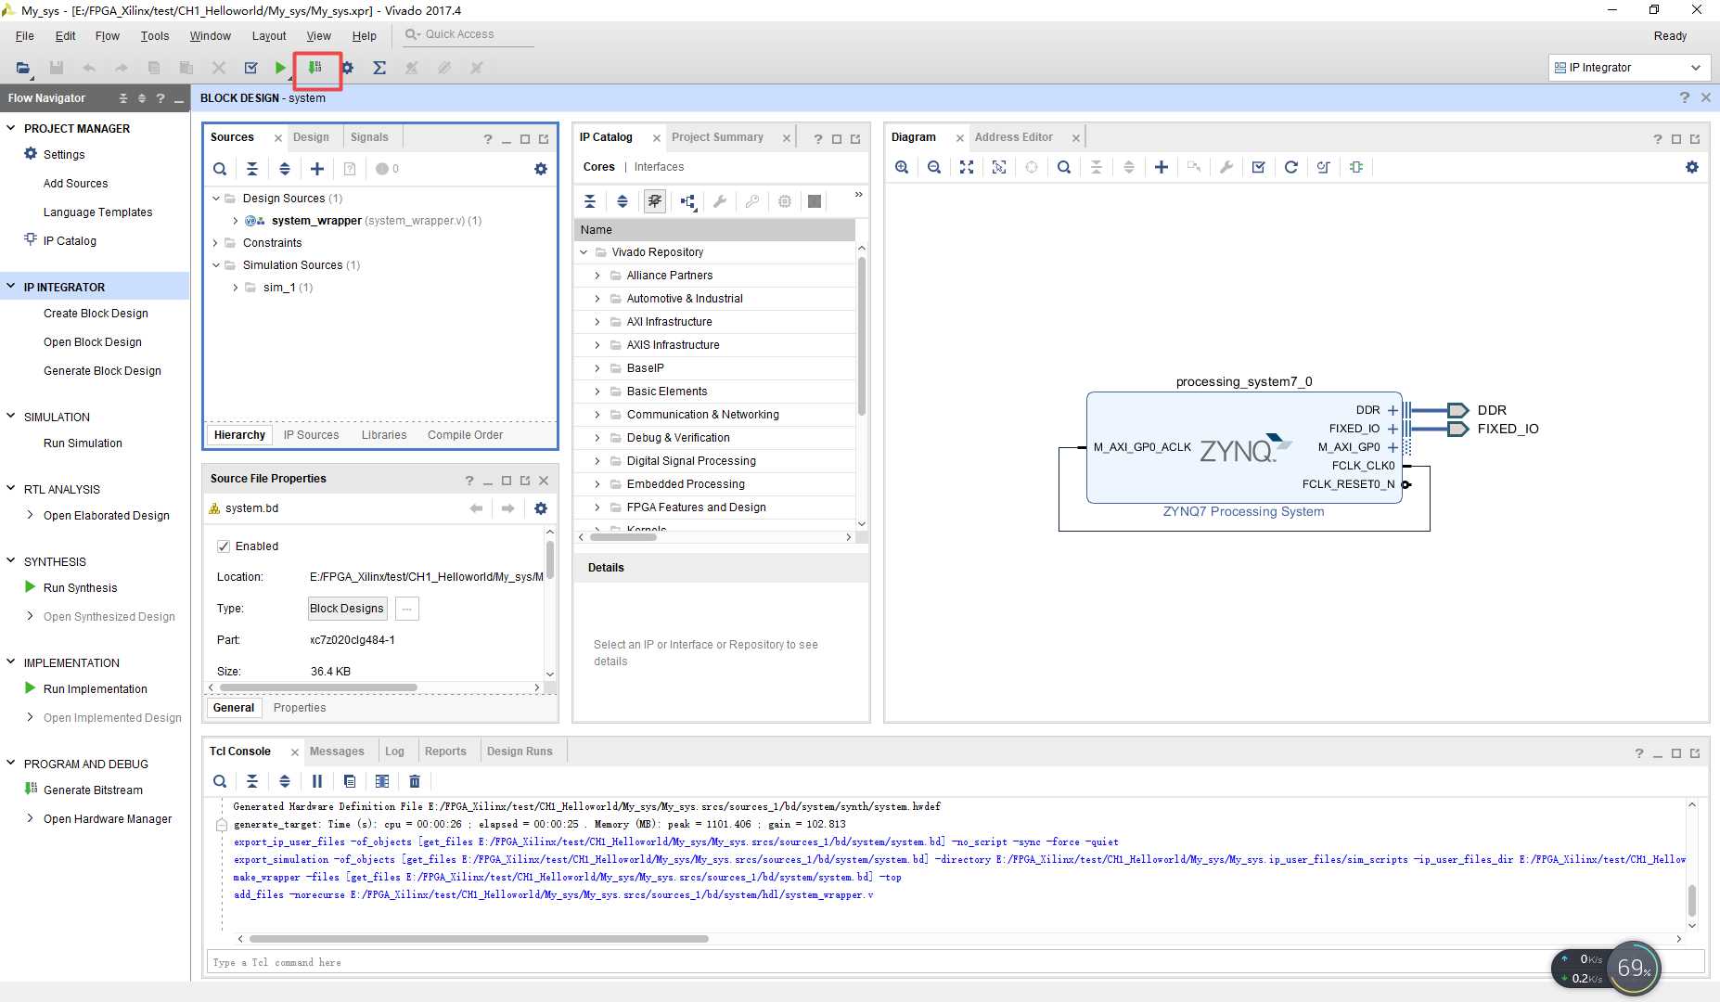This screenshot has width=1720, height=1002.
Task: Switch to the Address Editor tab
Action: click(x=1013, y=137)
